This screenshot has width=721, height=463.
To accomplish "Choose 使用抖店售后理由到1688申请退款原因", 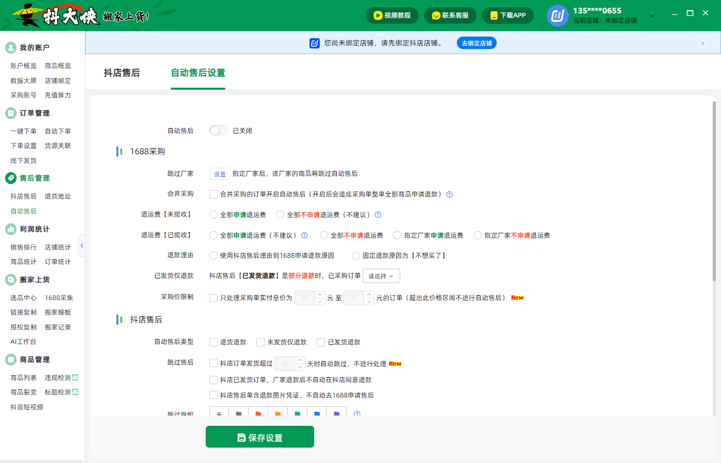I will [214, 255].
